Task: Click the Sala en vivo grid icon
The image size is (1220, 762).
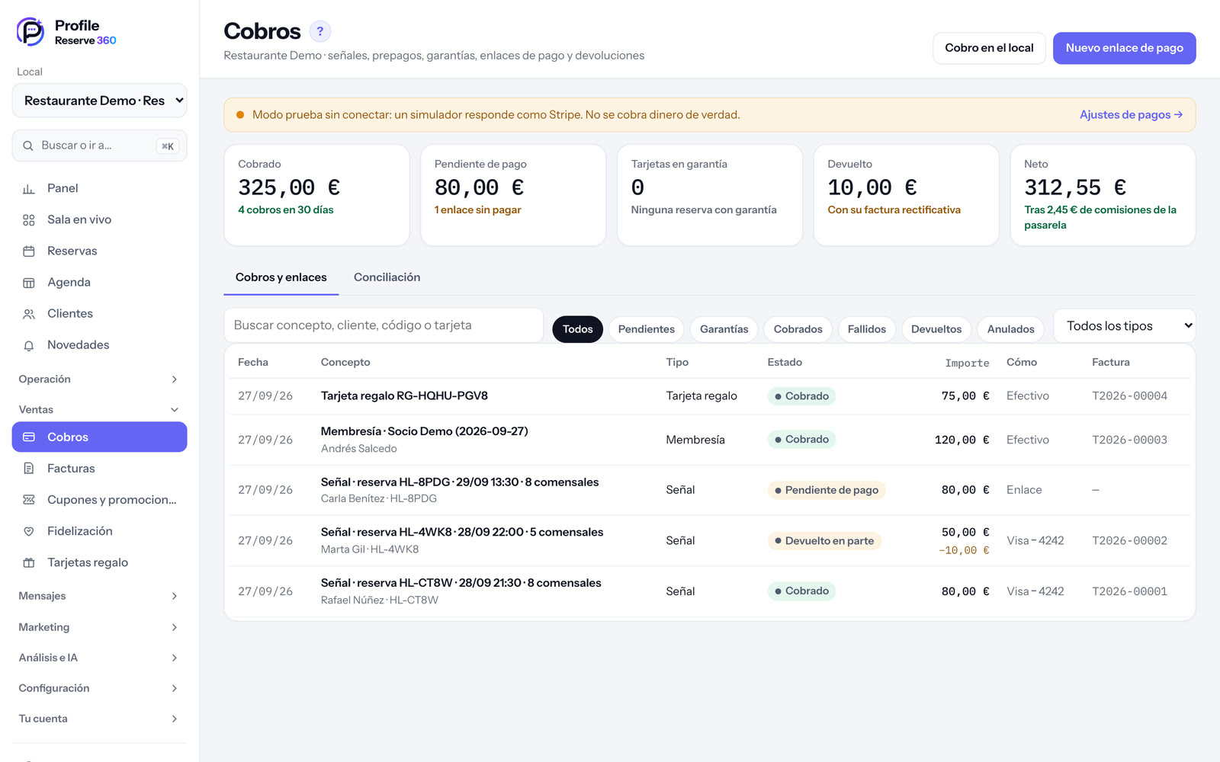Action: pyautogui.click(x=29, y=219)
